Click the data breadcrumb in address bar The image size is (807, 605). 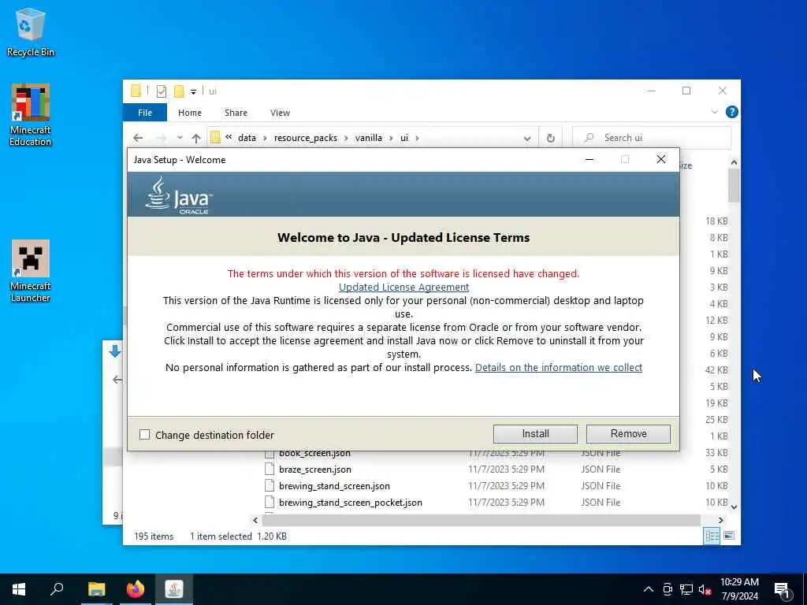247,138
